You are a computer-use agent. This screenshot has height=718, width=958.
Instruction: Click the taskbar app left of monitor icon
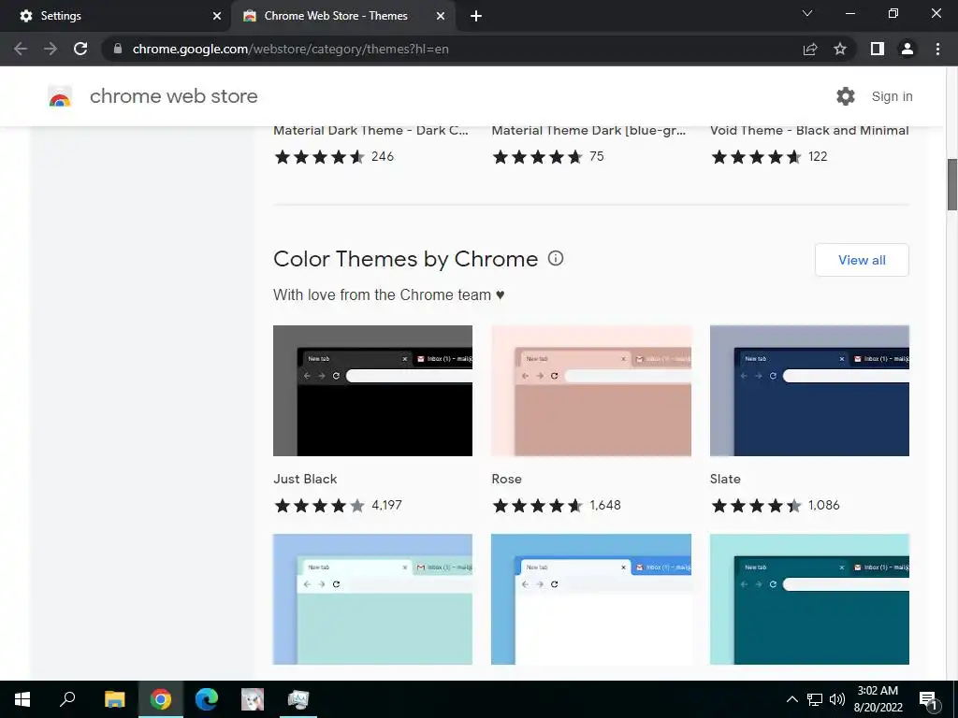(253, 699)
